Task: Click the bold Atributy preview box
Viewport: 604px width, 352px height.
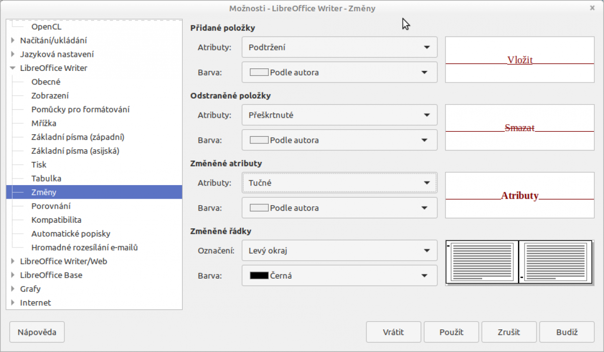Action: (x=520, y=196)
